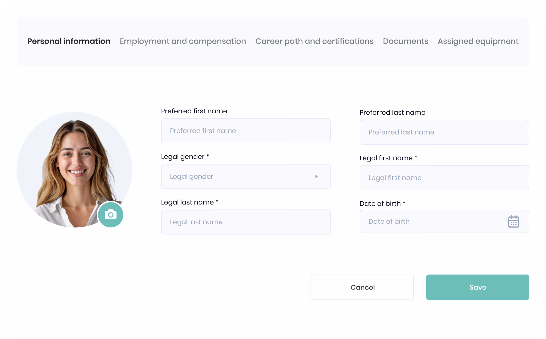546x339 pixels.
Task: Open the calendar date picker icon
Action: [514, 221]
